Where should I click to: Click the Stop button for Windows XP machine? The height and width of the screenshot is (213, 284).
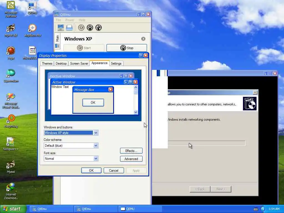pyautogui.click(x=126, y=48)
